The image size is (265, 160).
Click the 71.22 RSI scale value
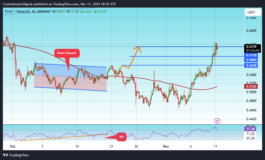pos(250,134)
